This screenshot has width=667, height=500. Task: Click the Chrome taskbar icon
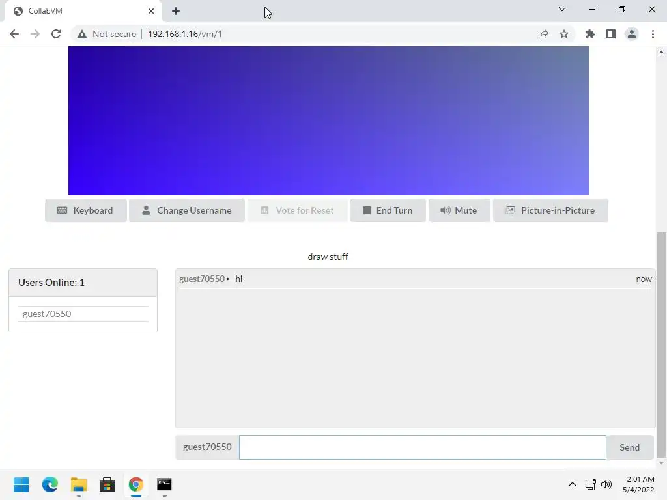pyautogui.click(x=135, y=484)
